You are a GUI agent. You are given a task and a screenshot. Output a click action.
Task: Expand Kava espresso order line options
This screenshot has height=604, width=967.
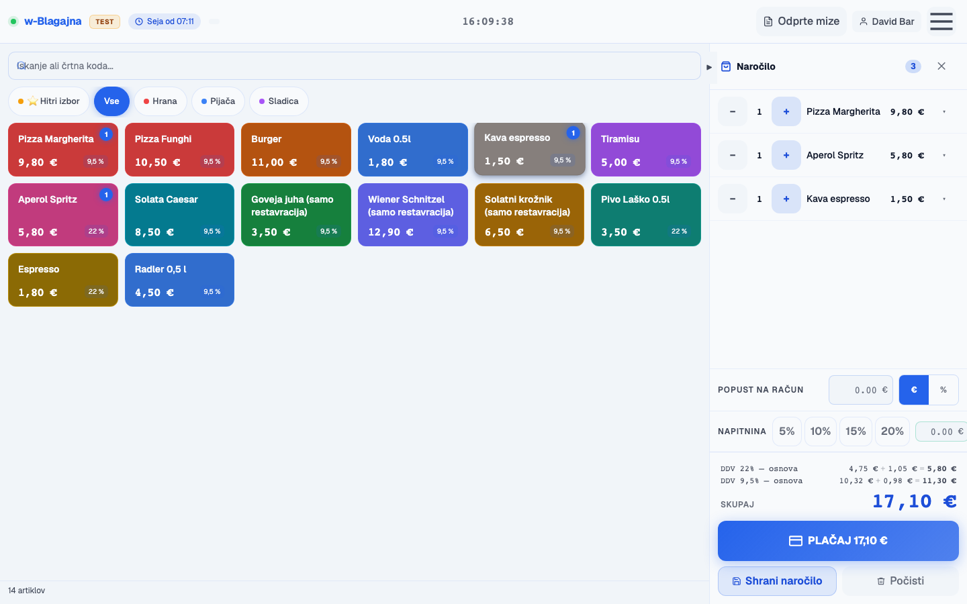tap(944, 199)
